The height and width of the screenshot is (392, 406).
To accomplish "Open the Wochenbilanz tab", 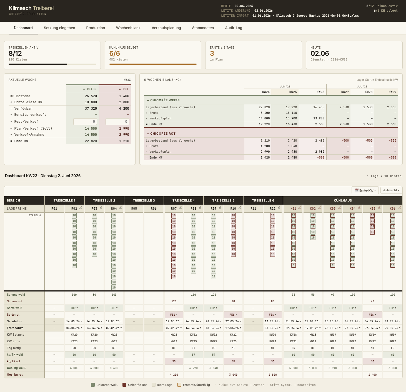I will (x=128, y=28).
